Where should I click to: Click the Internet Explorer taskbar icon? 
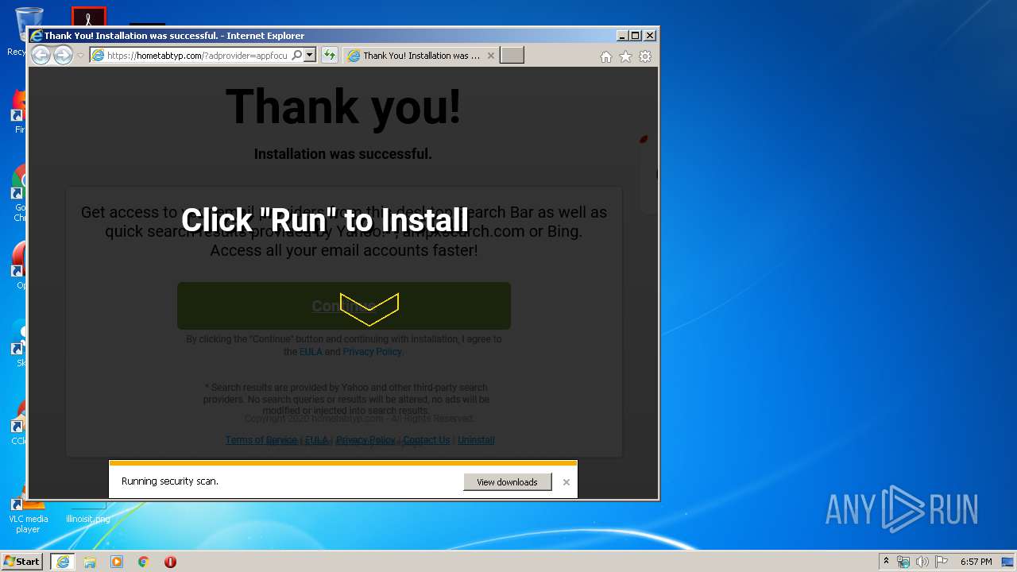63,562
